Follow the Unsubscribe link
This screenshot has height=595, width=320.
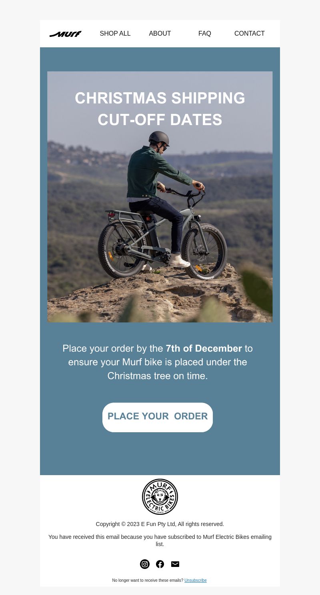(196, 580)
